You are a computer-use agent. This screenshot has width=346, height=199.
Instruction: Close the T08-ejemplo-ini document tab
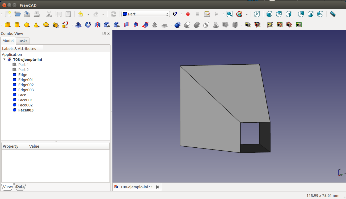click(x=157, y=187)
